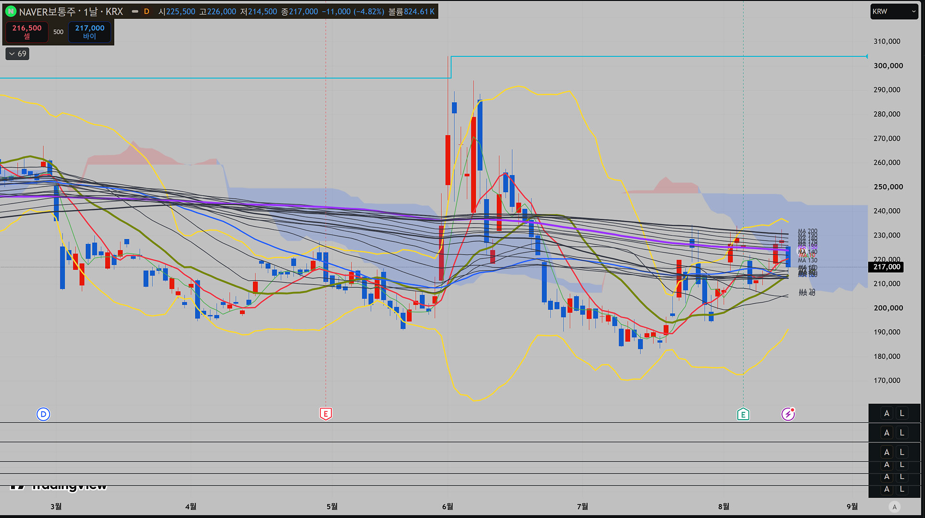Open the blue dividend D marker
Viewport: 925px width, 518px height.
click(x=43, y=414)
